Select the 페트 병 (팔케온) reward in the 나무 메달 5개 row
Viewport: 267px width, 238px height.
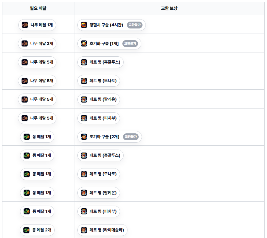tap(99, 99)
